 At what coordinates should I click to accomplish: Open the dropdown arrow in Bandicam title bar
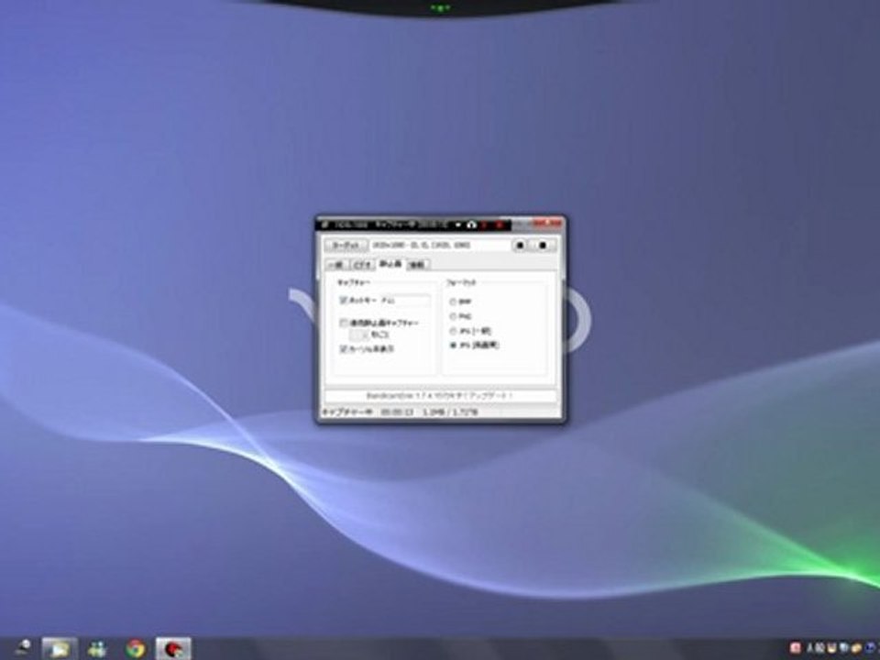[x=458, y=225]
